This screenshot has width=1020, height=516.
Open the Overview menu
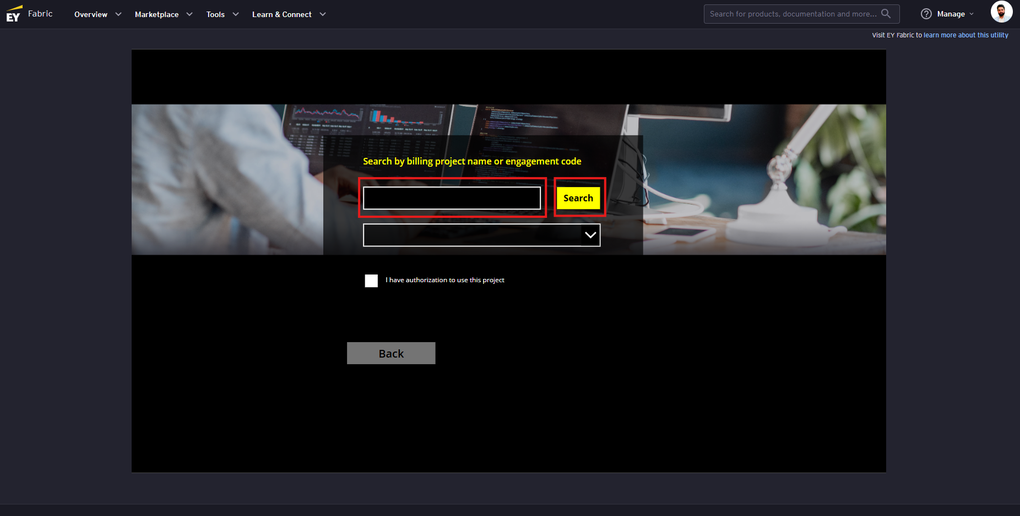(x=91, y=14)
